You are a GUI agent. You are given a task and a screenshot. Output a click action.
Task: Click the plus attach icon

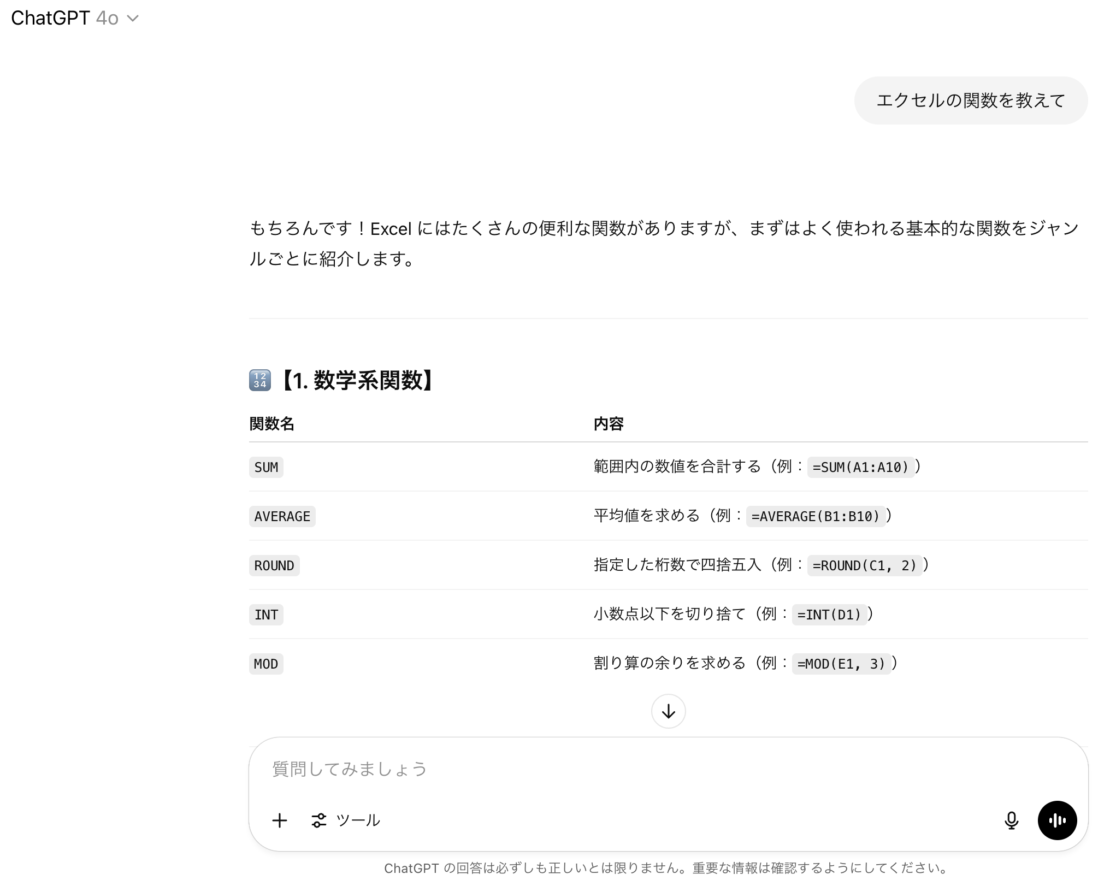[x=280, y=820]
